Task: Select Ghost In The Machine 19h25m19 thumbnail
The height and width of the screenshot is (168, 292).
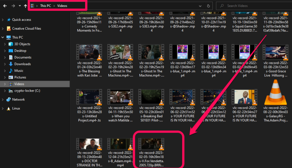Action: coord(151,52)
